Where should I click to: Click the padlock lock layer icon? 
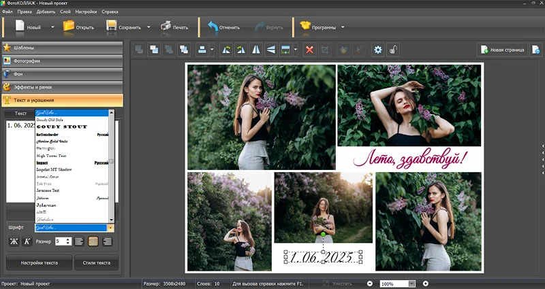pyautogui.click(x=393, y=50)
